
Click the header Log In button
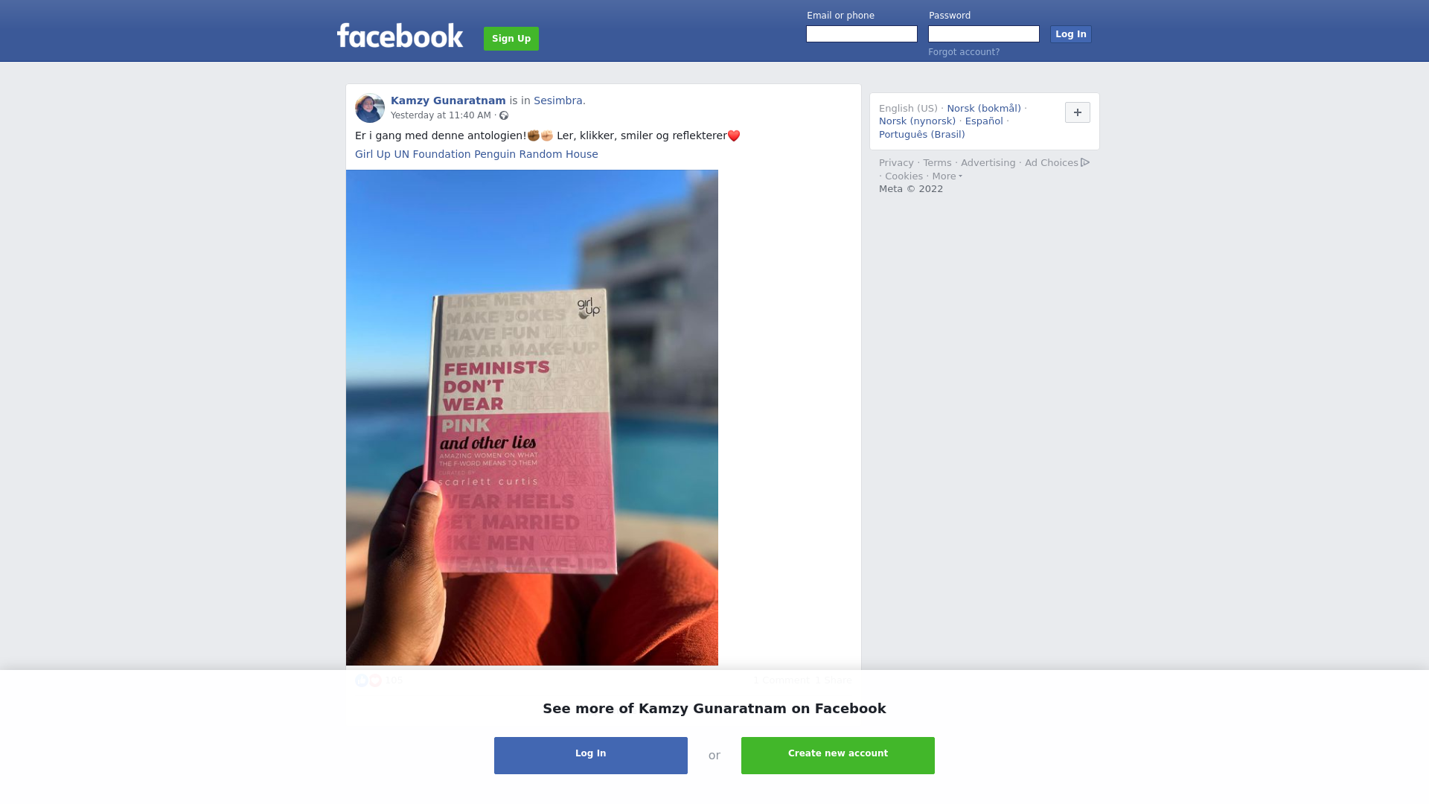(1070, 34)
